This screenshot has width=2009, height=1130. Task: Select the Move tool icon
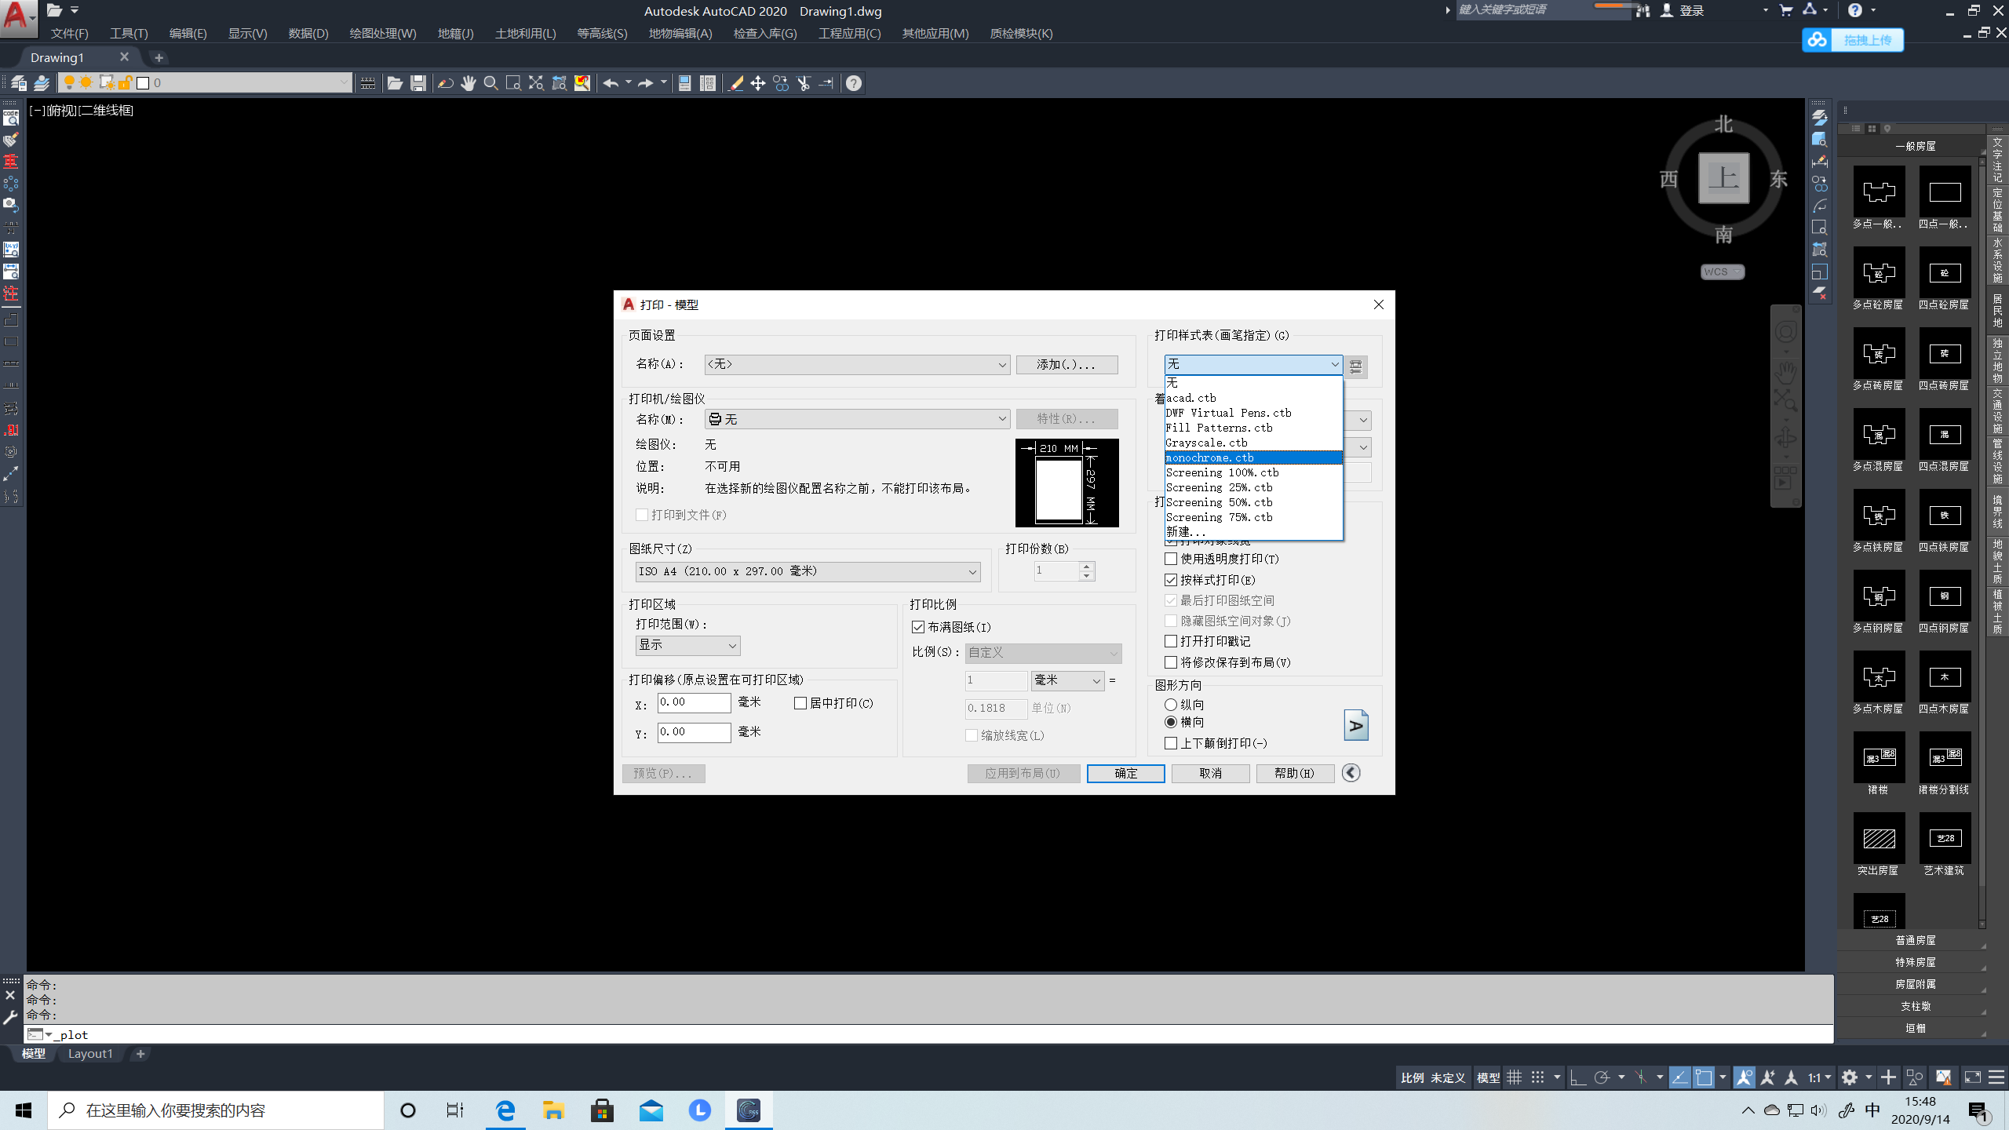tap(758, 83)
